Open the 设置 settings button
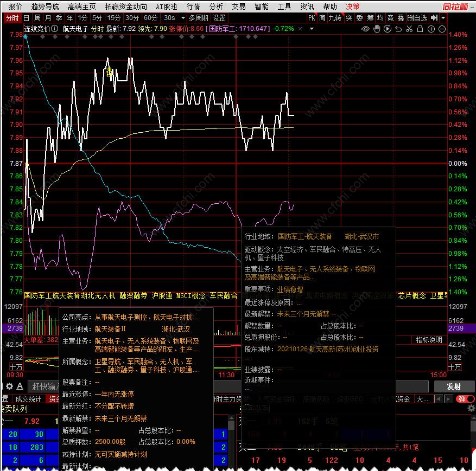The image size is (476, 471). coord(219,18)
